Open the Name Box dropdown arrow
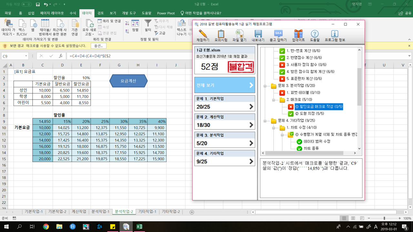 pyautogui.click(x=26, y=56)
